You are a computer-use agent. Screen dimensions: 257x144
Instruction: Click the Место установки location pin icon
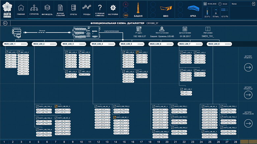tap(162, 29)
